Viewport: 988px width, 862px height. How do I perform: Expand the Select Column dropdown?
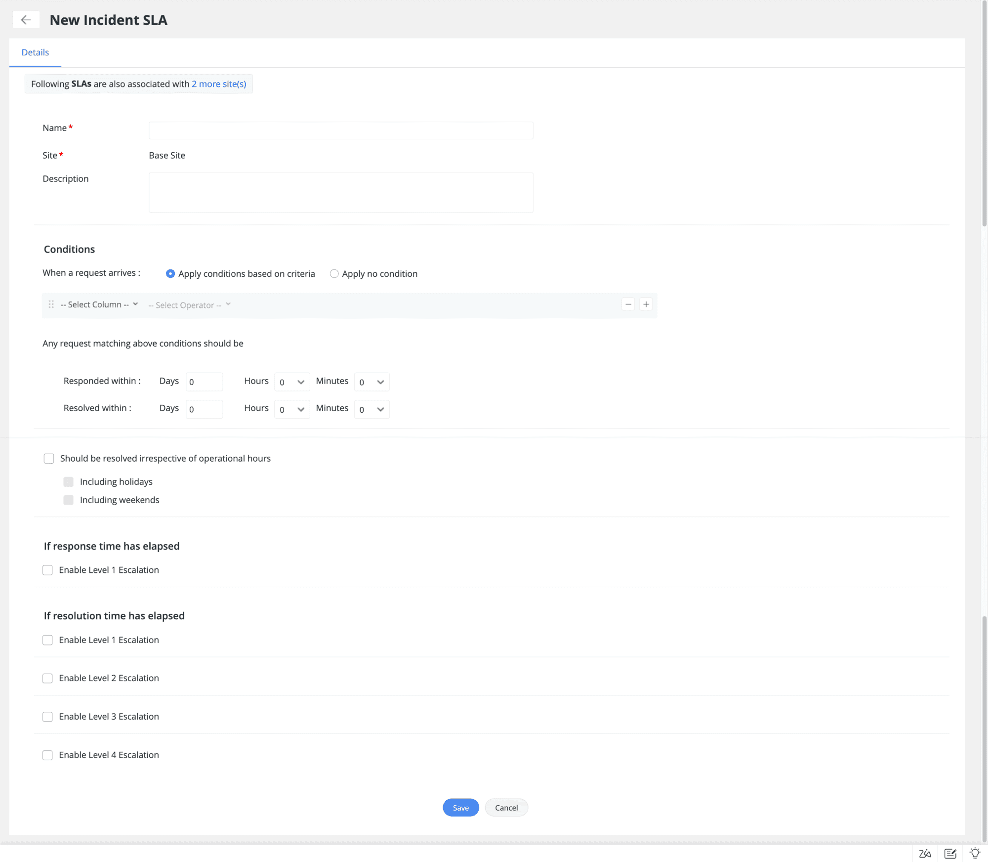click(x=99, y=304)
